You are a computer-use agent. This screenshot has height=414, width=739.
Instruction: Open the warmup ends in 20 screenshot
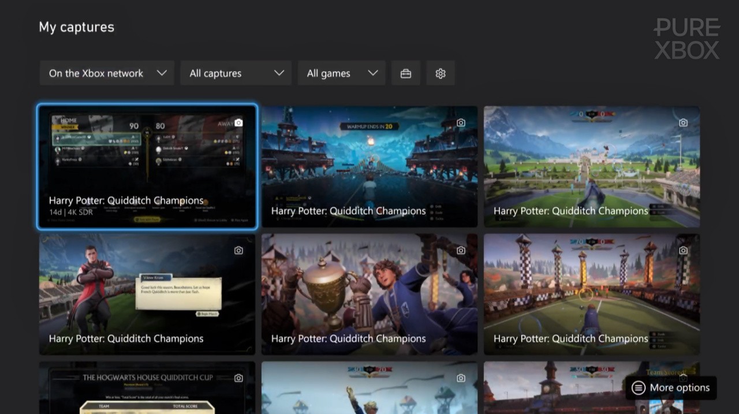coord(369,167)
